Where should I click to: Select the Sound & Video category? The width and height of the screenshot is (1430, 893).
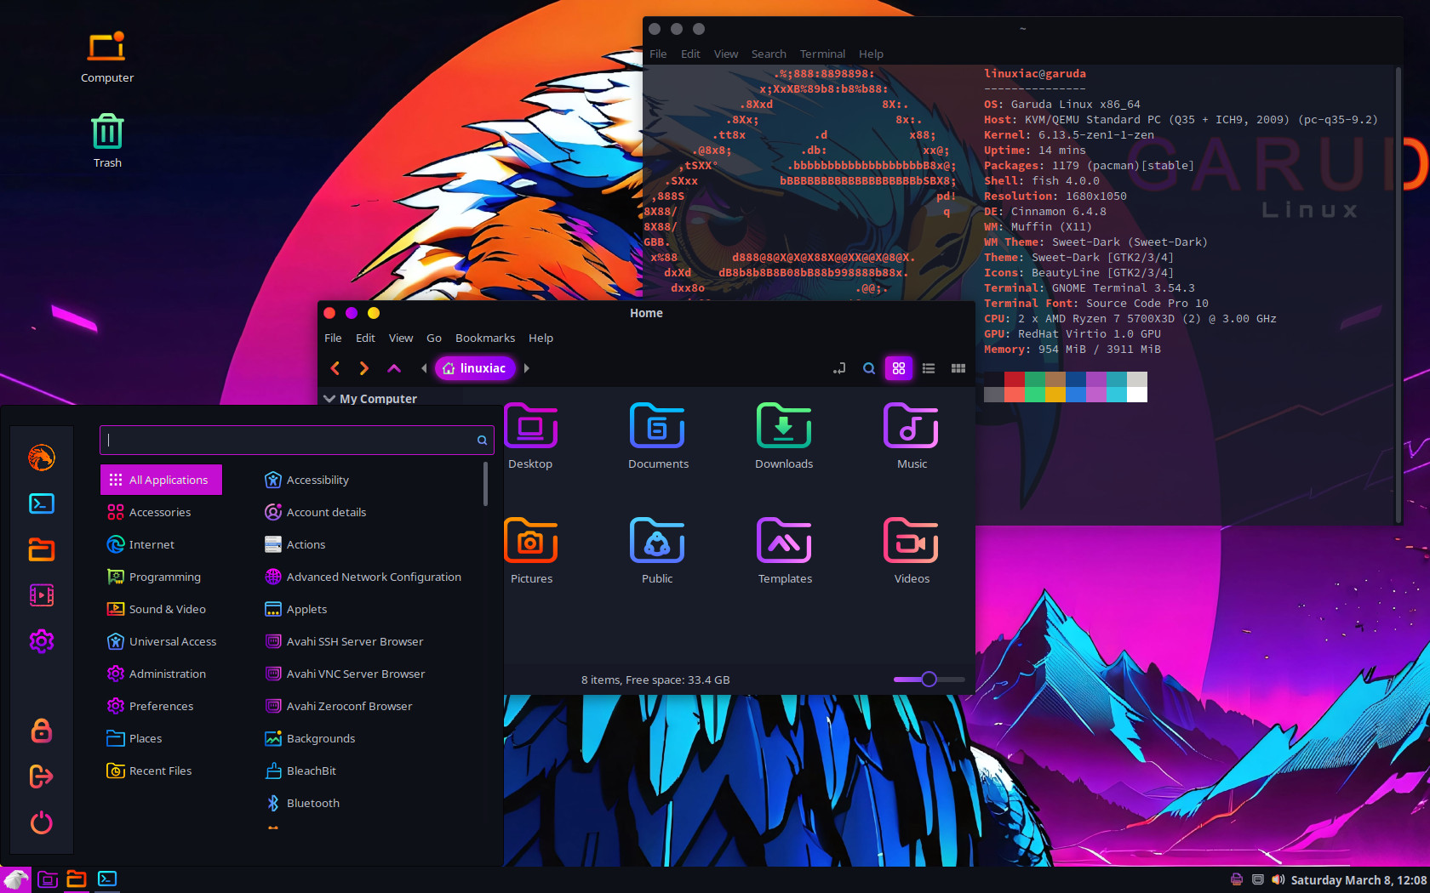pyautogui.click(x=161, y=609)
